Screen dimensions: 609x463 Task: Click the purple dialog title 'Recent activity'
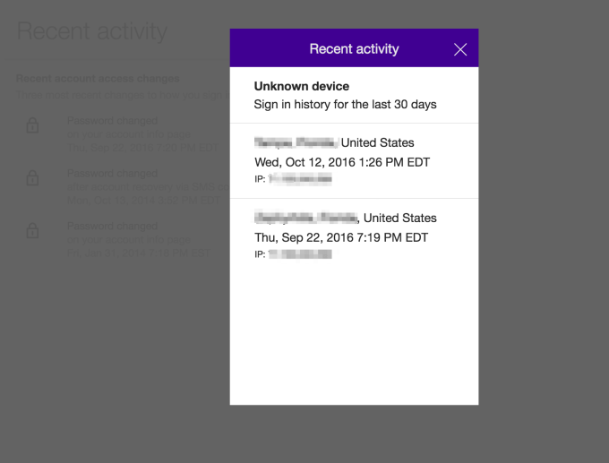(x=354, y=48)
